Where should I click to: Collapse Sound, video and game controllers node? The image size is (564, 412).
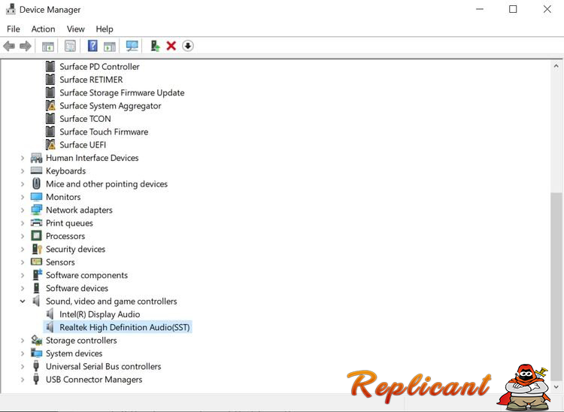(x=23, y=301)
